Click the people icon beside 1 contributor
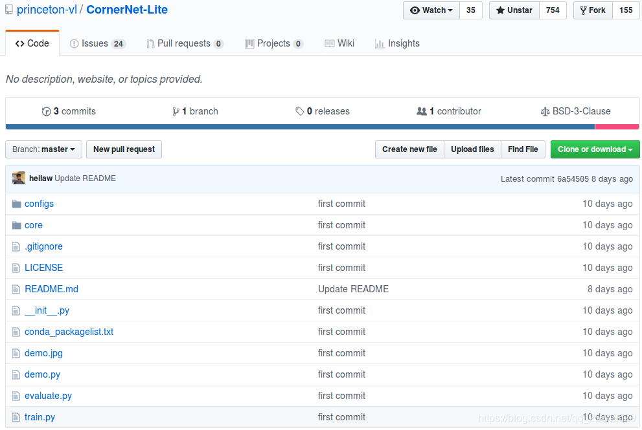The height and width of the screenshot is (430, 642). tap(422, 111)
